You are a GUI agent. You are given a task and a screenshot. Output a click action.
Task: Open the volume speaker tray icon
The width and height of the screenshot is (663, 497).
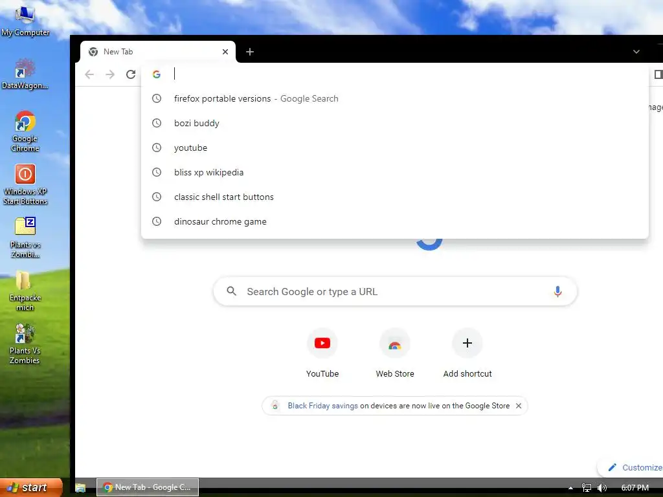[x=602, y=488]
